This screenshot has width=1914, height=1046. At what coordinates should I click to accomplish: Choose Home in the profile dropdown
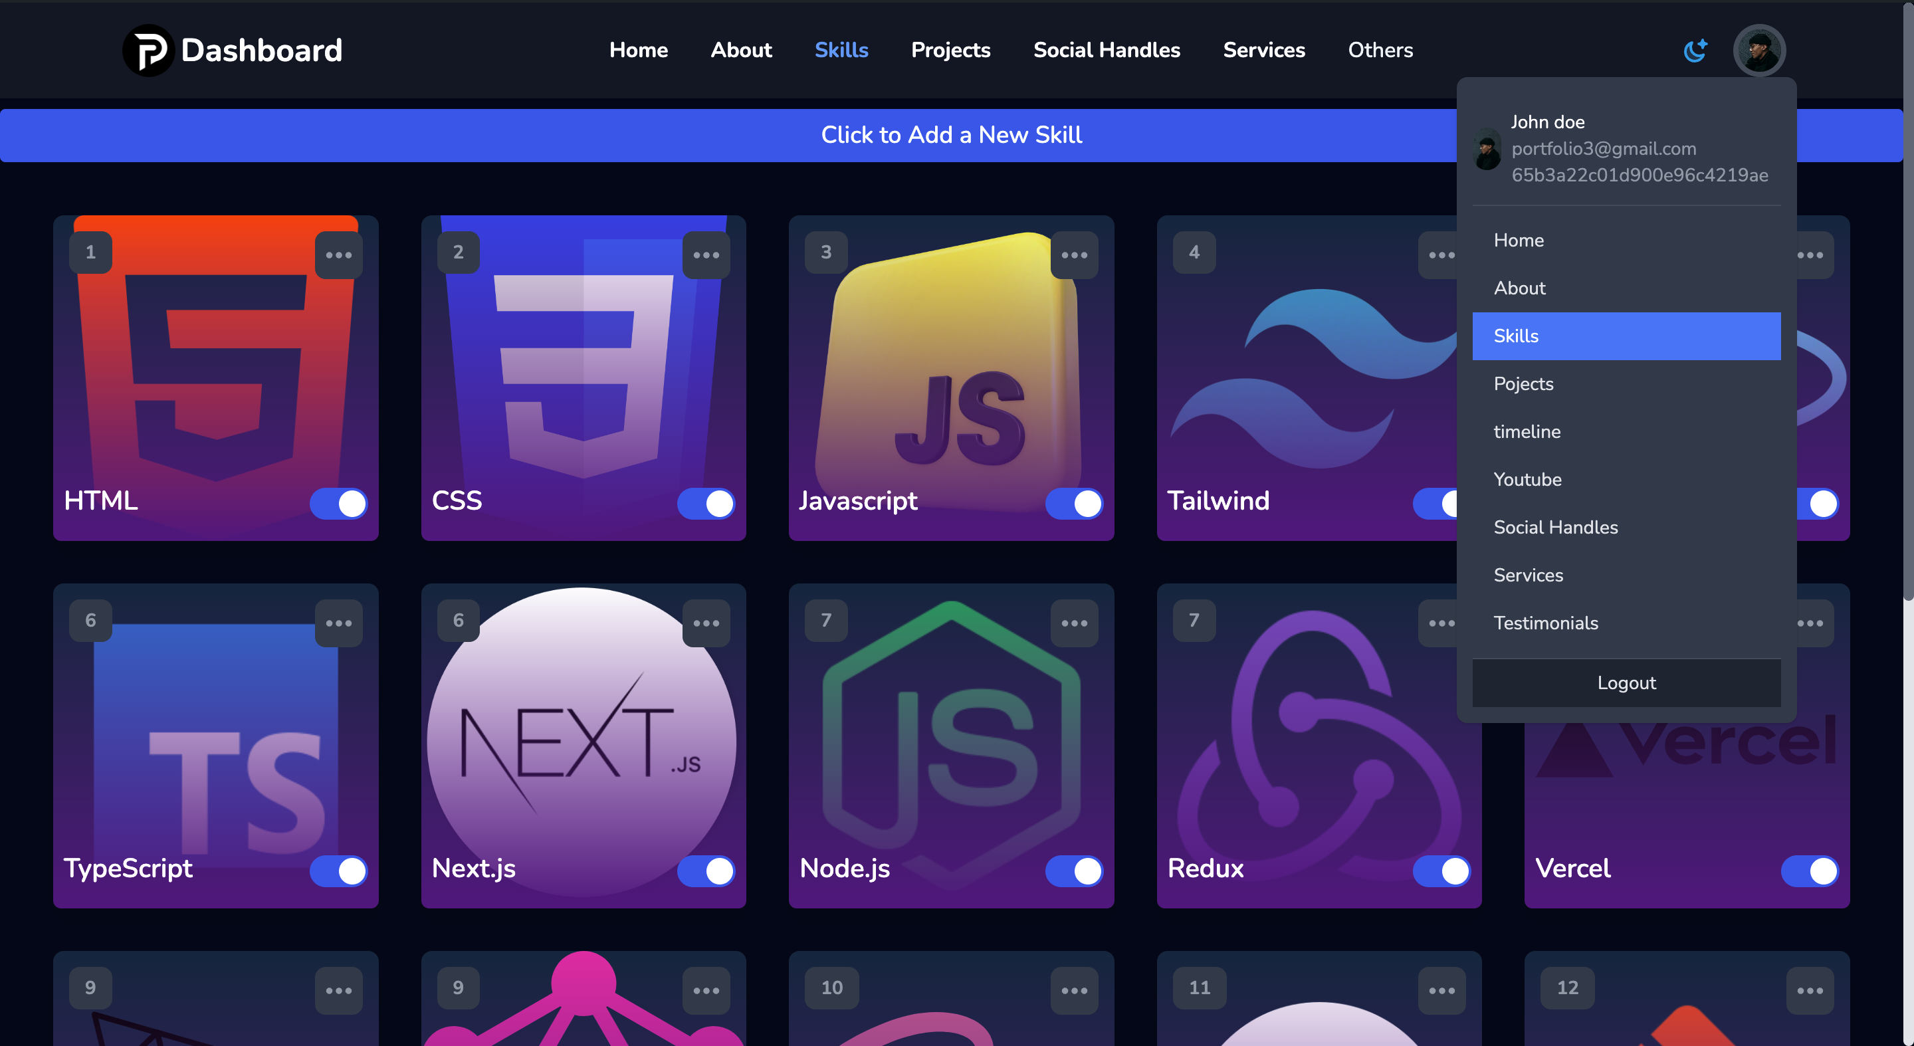coord(1626,240)
